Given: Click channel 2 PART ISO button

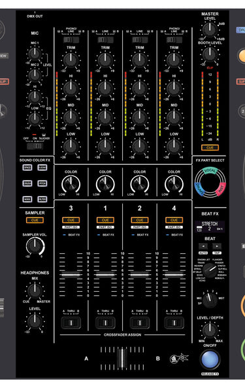Looking at the screenshot, I should (x=140, y=227).
